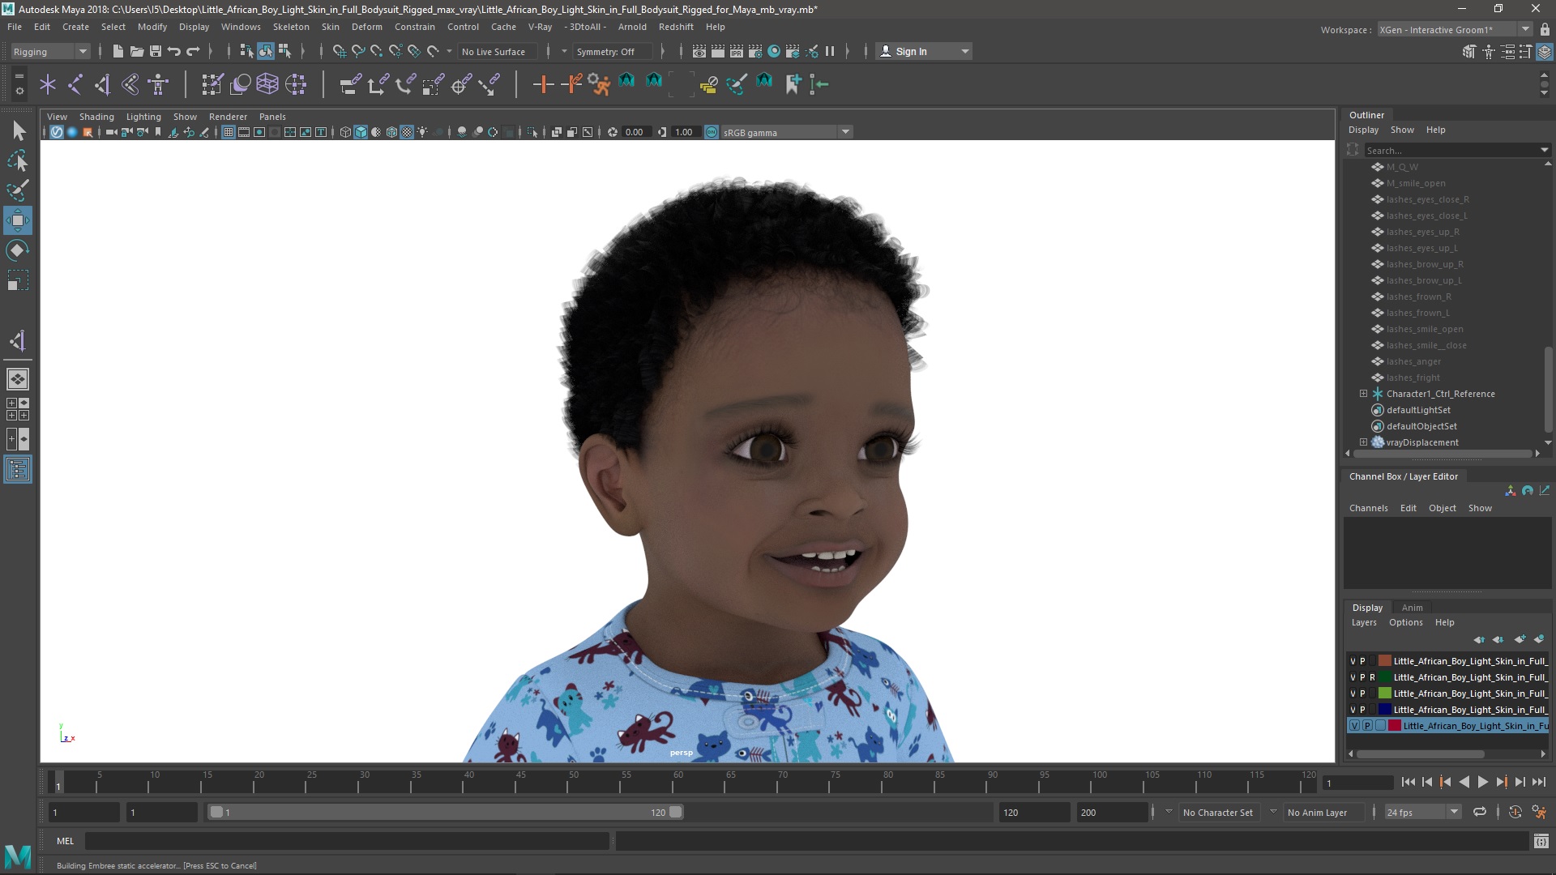The height and width of the screenshot is (875, 1556).
Task: Expand vrayDisplacement node in Outliner
Action: 1363,442
